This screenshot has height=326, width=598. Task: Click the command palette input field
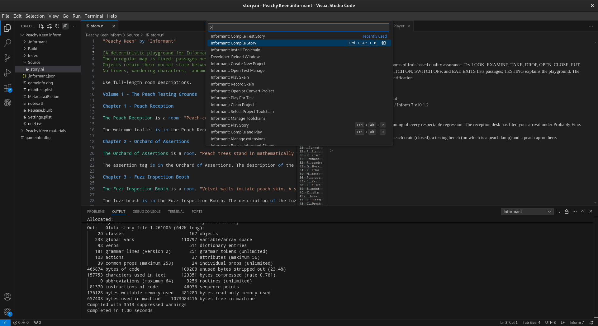pyautogui.click(x=298, y=27)
